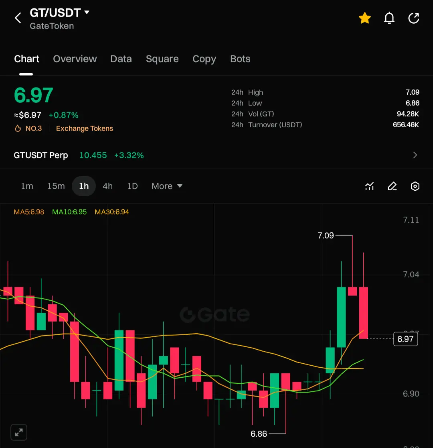Viewport: 433px width, 448px height.
Task: Open the drawing tools pencil icon
Action: click(392, 186)
